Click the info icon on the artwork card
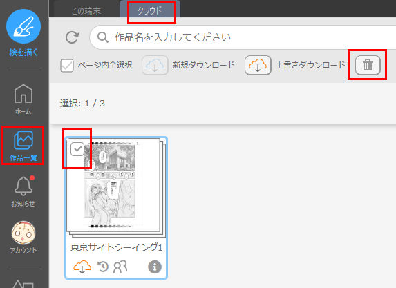 point(155,267)
